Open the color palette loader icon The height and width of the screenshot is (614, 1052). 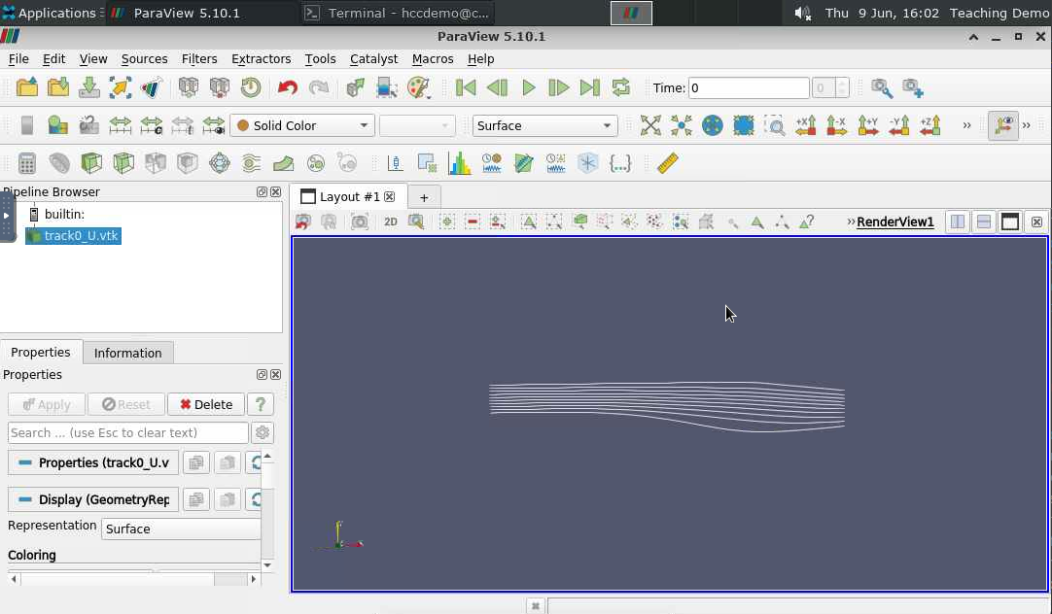point(418,87)
